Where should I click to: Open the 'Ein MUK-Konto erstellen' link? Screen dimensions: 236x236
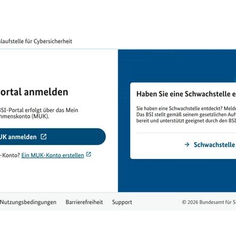point(52,155)
